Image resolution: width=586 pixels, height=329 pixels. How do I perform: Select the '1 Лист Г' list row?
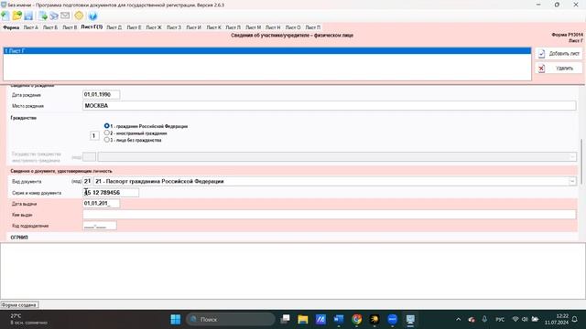point(267,51)
